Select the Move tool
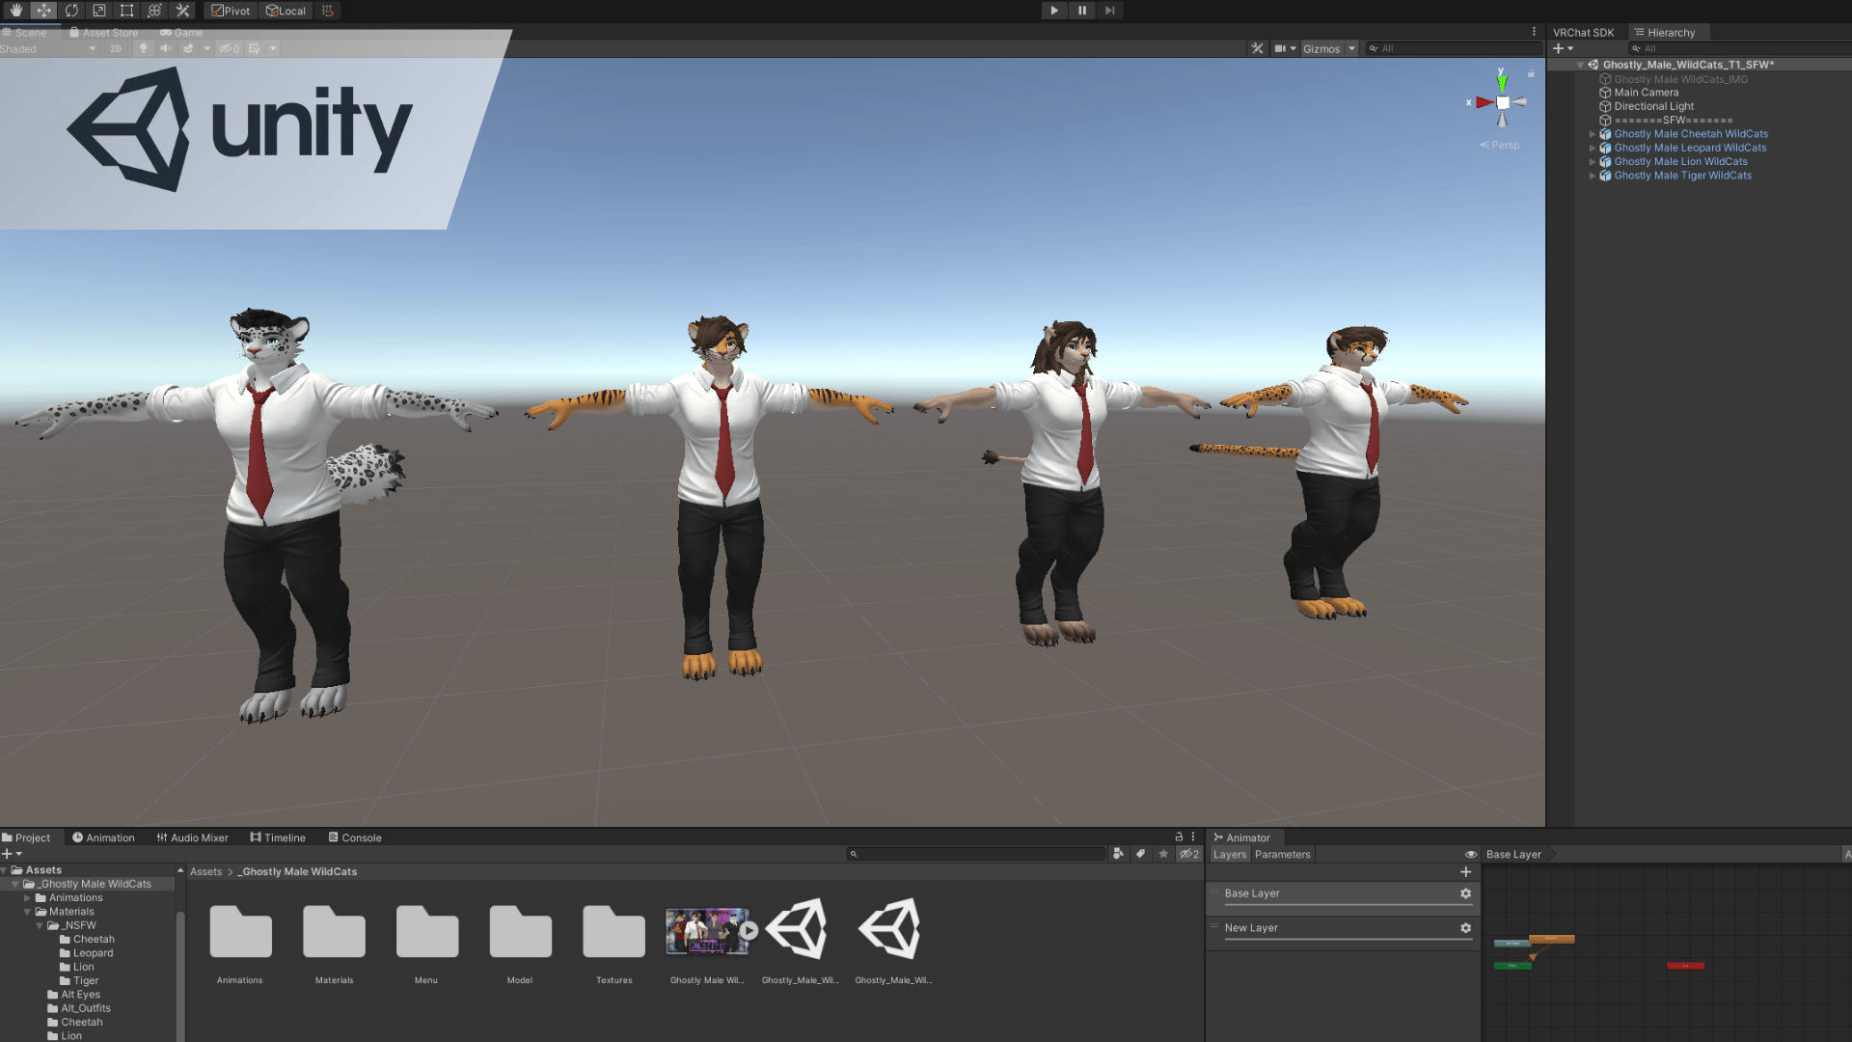Viewport: 1852px width, 1042px height. pyautogui.click(x=44, y=11)
